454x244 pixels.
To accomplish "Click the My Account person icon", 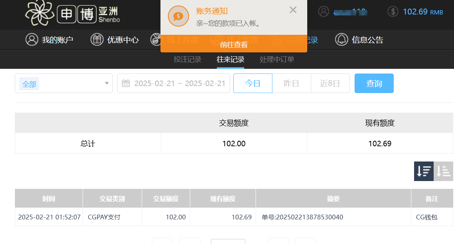I will point(32,39).
